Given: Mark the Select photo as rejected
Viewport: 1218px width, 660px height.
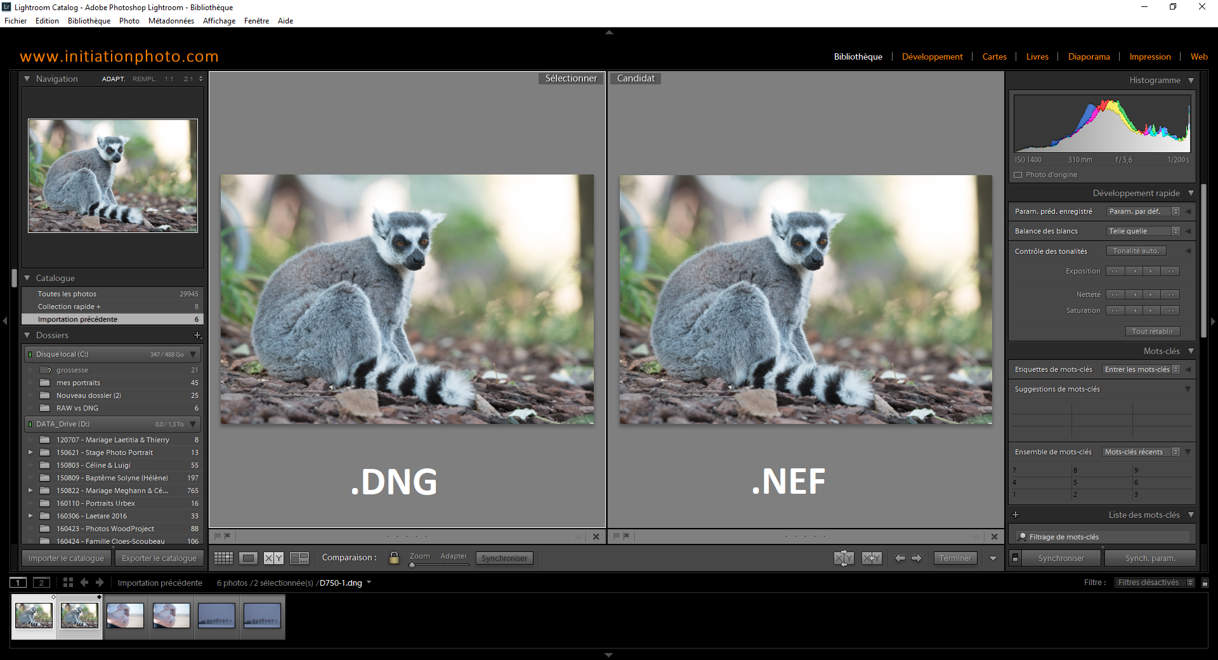Looking at the screenshot, I should 227,536.
